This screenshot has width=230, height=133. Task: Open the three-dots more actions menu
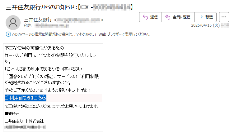(x=224, y=17)
